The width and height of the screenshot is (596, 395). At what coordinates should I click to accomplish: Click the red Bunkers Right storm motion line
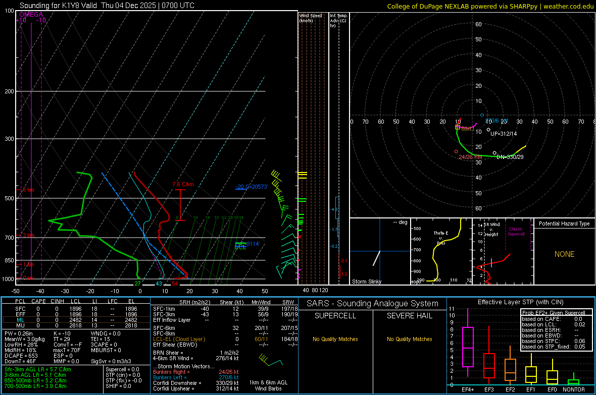[196, 372]
